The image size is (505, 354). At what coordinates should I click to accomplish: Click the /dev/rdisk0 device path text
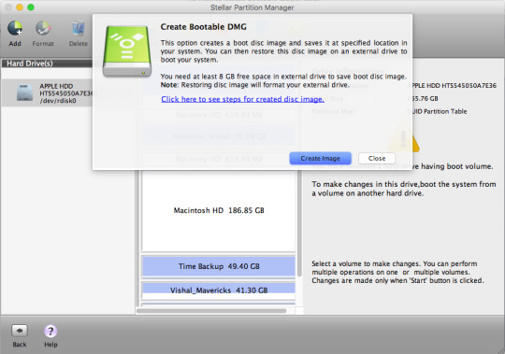tap(58, 101)
